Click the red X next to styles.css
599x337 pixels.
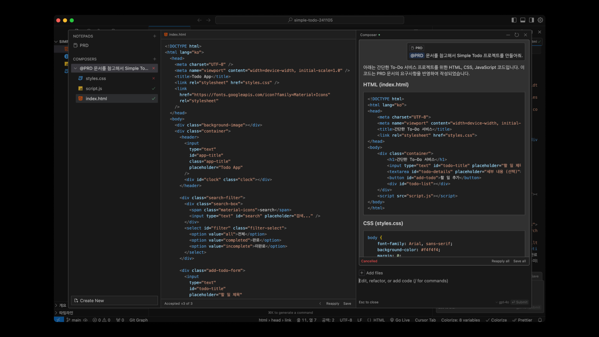(x=153, y=78)
